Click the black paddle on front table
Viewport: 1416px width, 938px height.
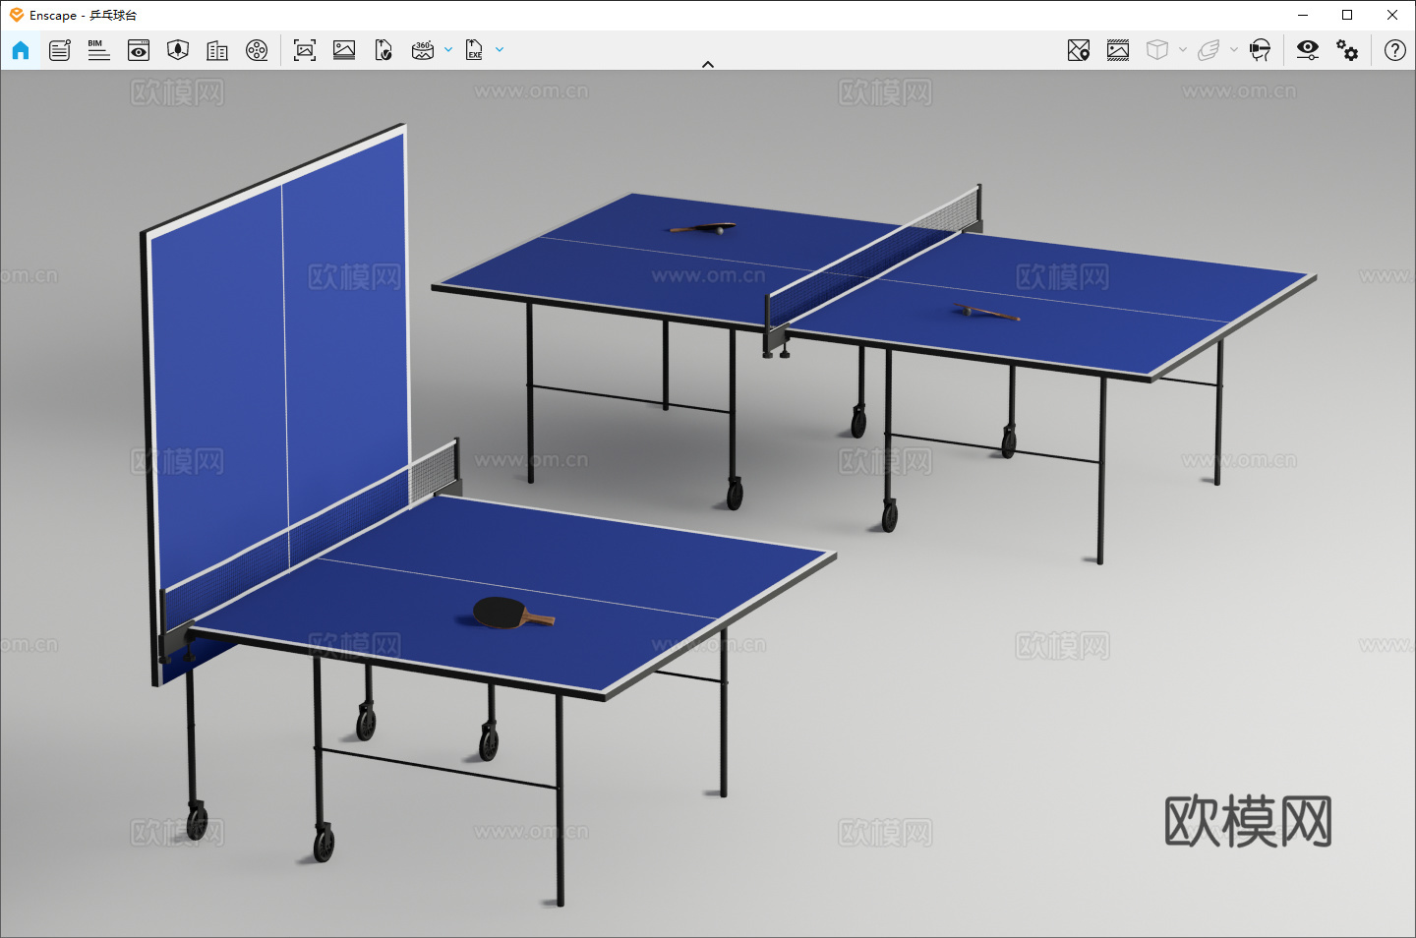(x=513, y=614)
